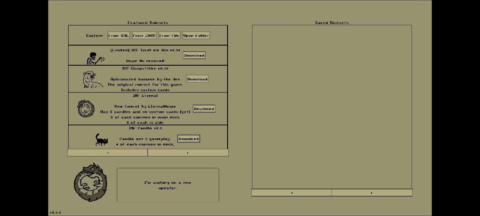Go to next page of Featured Rulesets

pyautogui.click(x=188, y=153)
